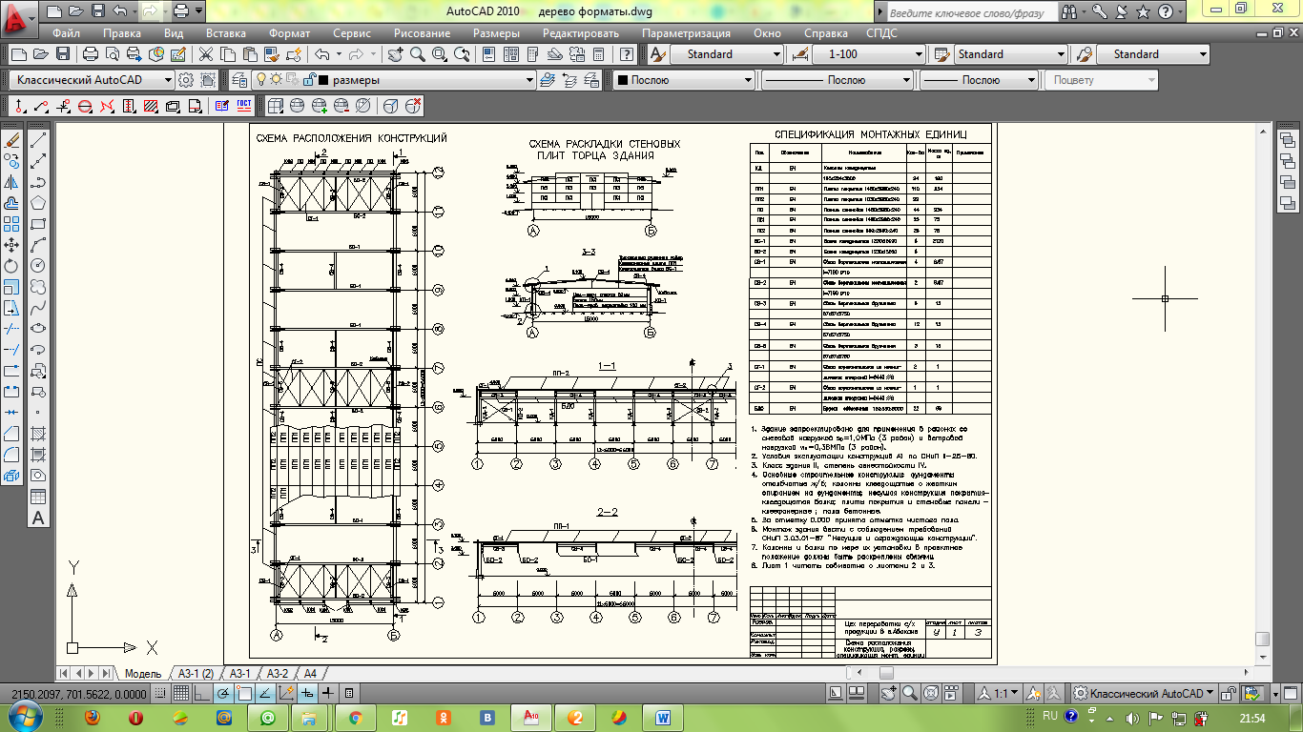This screenshot has width=1303, height=732.
Task: Click the Table Style icon
Action: tap(941, 54)
